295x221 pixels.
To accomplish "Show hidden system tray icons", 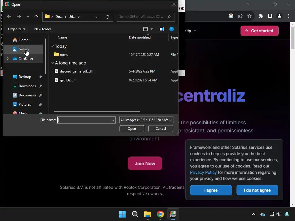I will point(254,214).
